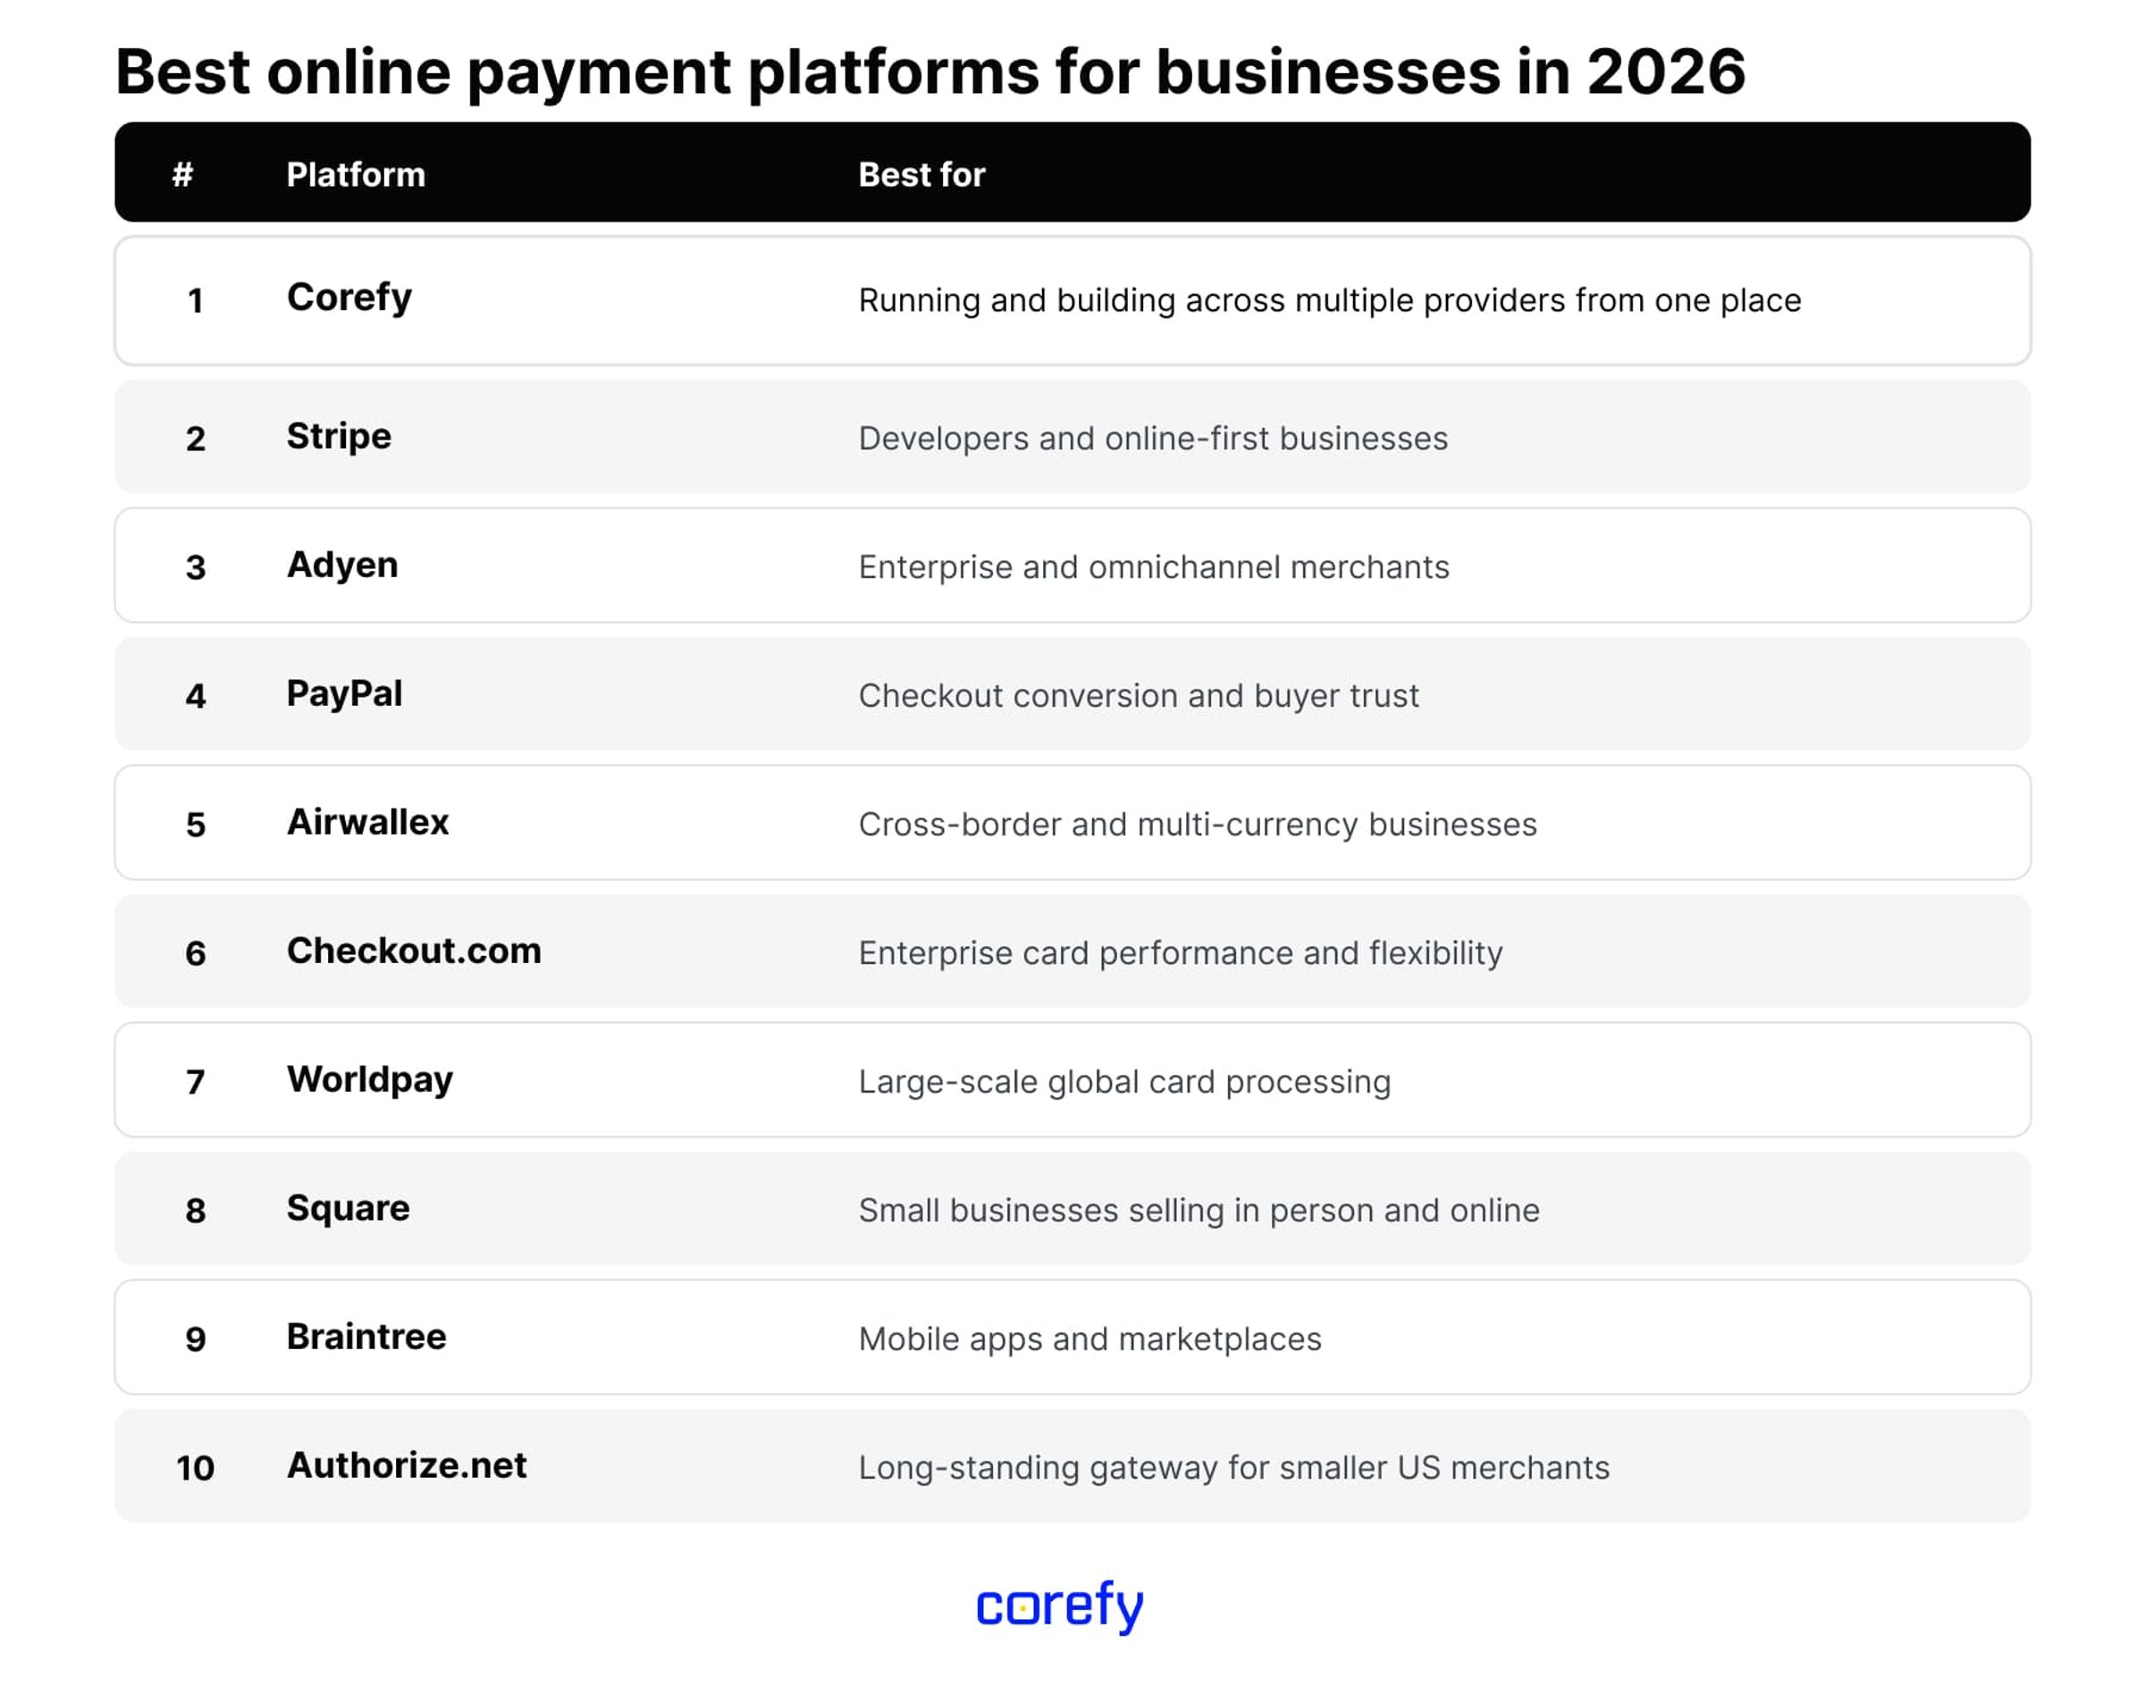2145x1694 pixels.
Task: Select the 'Corefy' platform name
Action: pyautogui.click(x=349, y=298)
